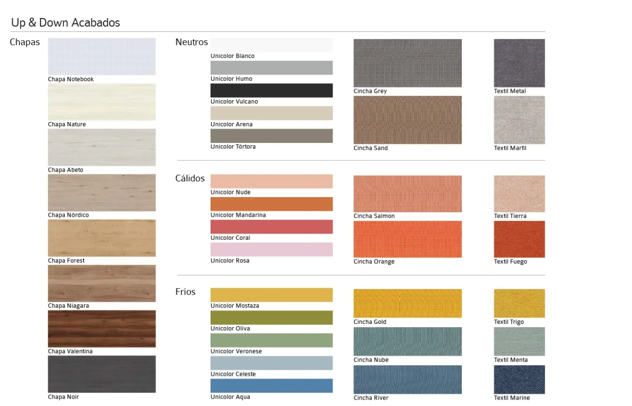Pick the Unicolor Rosa pink swatch
Image resolution: width=632 pixels, height=406 pixels.
coord(271,250)
